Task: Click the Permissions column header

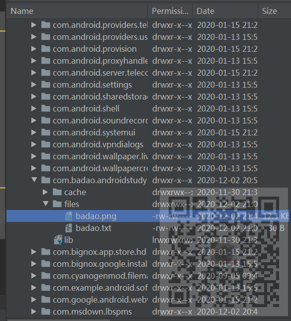Action: (170, 11)
